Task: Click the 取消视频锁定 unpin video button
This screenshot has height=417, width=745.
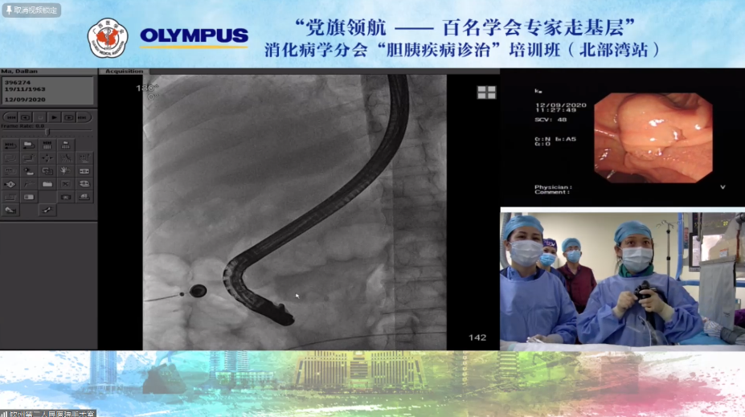Action: tap(31, 9)
